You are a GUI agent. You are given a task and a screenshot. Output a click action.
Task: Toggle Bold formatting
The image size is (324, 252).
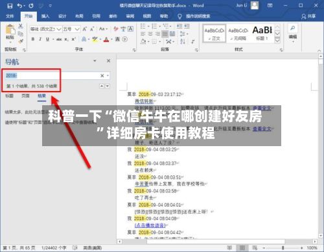(33, 39)
